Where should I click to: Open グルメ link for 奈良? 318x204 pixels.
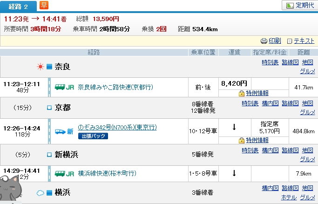(308, 71)
